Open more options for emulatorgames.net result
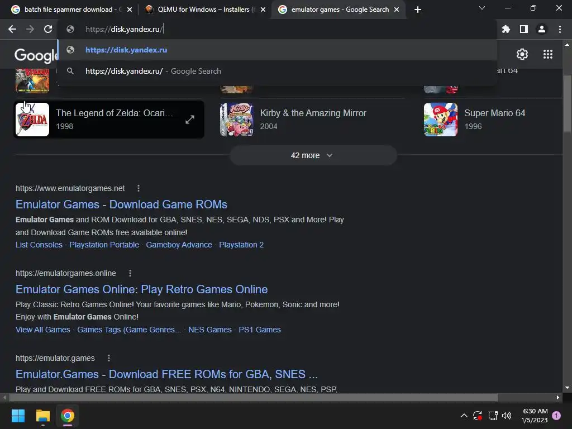This screenshot has width=572, height=429. [139, 188]
